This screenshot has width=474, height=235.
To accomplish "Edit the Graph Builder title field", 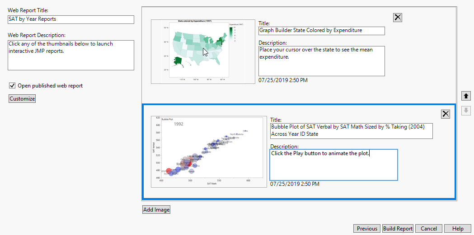I will coord(322,31).
